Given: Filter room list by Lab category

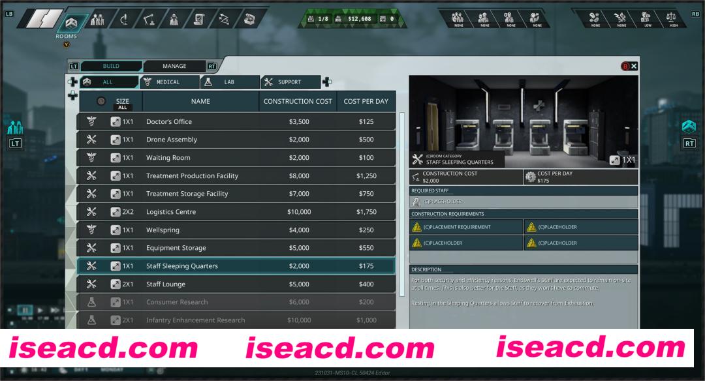Looking at the screenshot, I should [x=230, y=82].
